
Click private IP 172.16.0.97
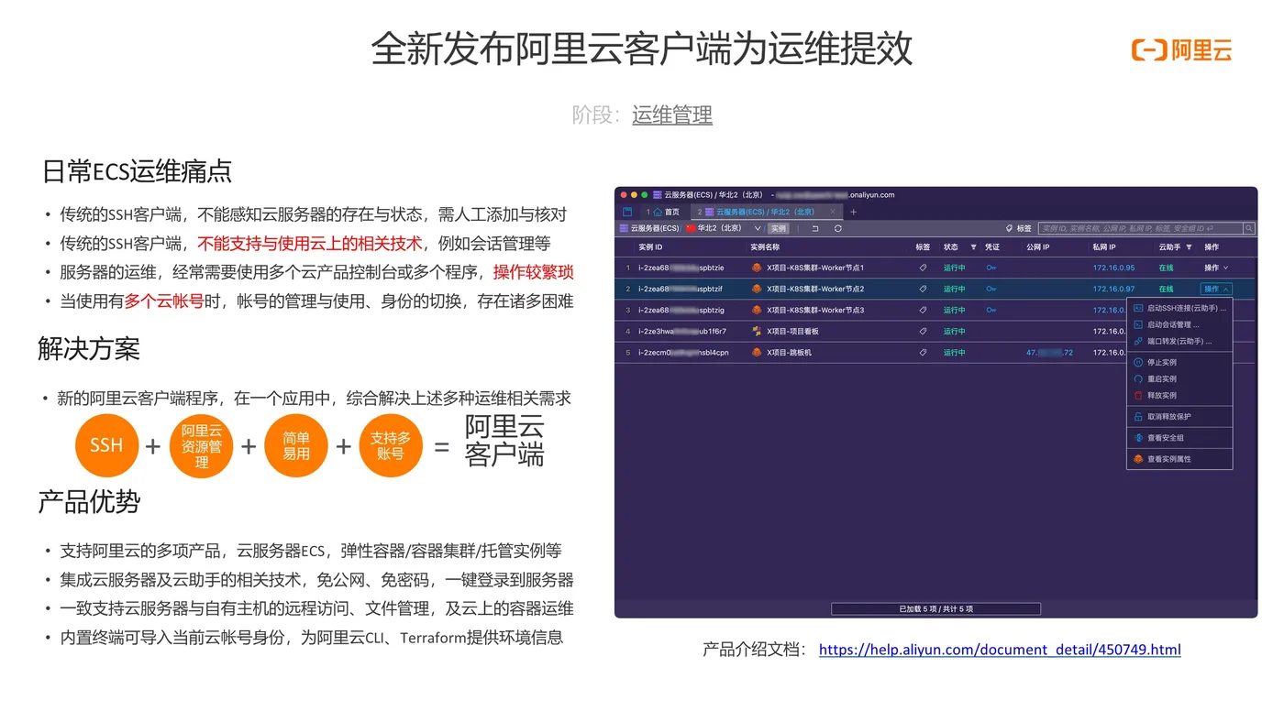(x=1113, y=289)
